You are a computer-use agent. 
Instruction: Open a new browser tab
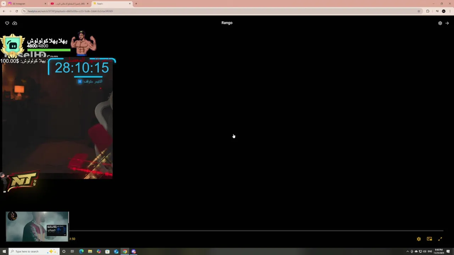click(x=136, y=4)
